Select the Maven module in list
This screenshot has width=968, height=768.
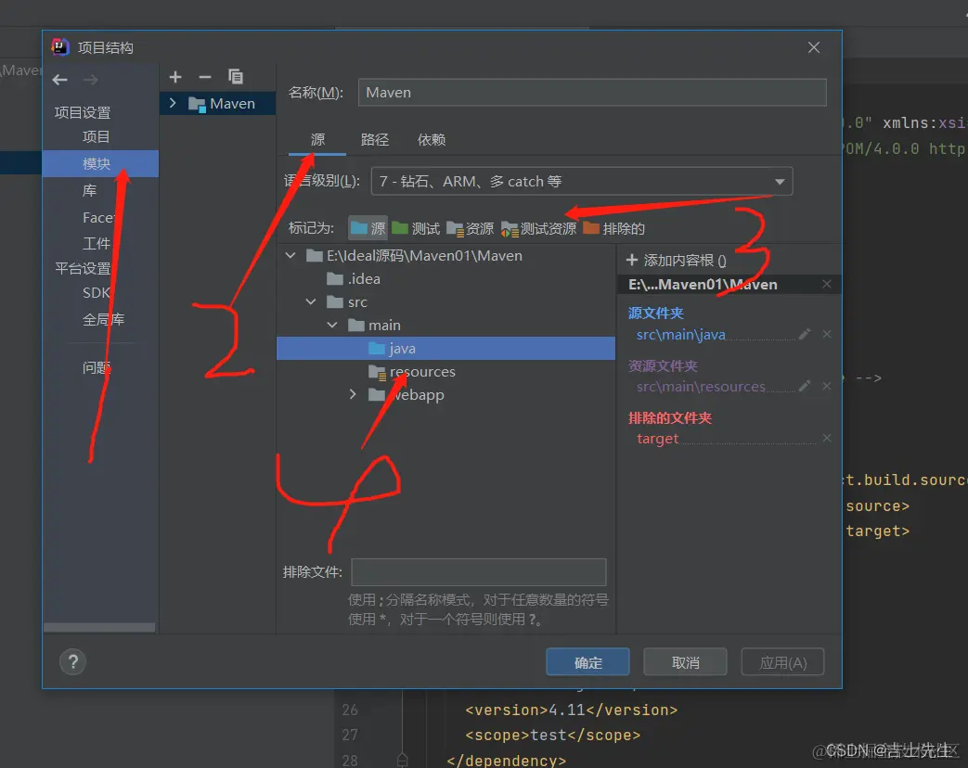pos(218,103)
